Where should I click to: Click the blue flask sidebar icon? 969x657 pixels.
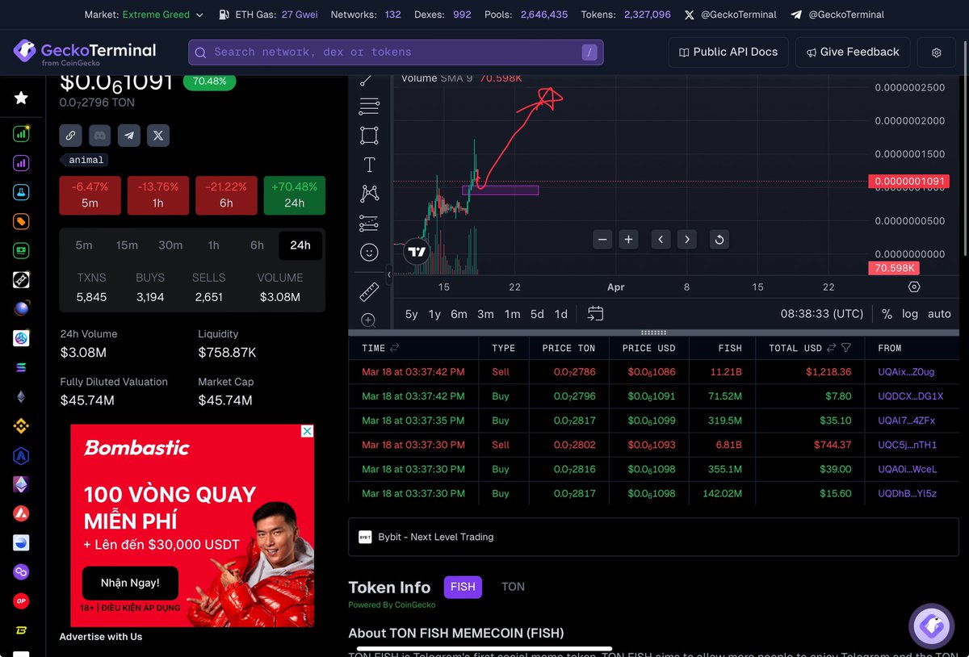coord(21,192)
